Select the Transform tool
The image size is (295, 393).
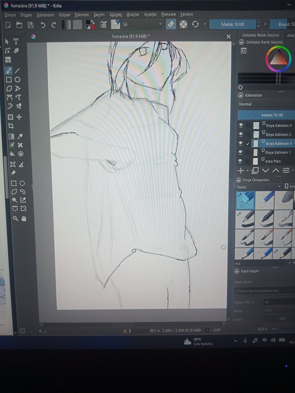tap(10, 117)
